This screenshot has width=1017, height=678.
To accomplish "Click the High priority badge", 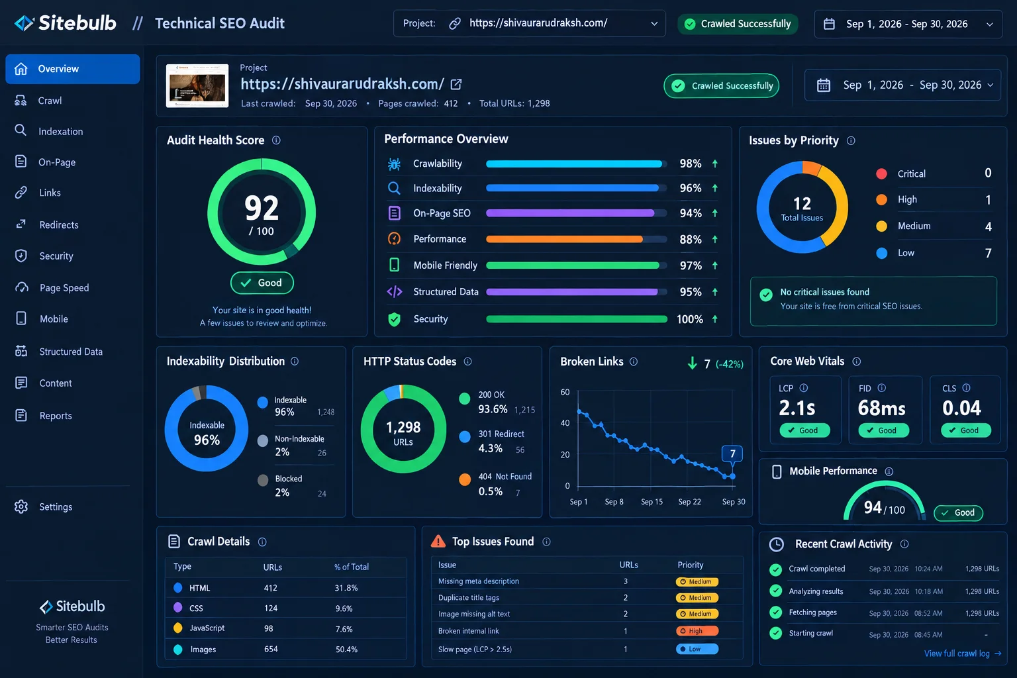I will pos(697,631).
